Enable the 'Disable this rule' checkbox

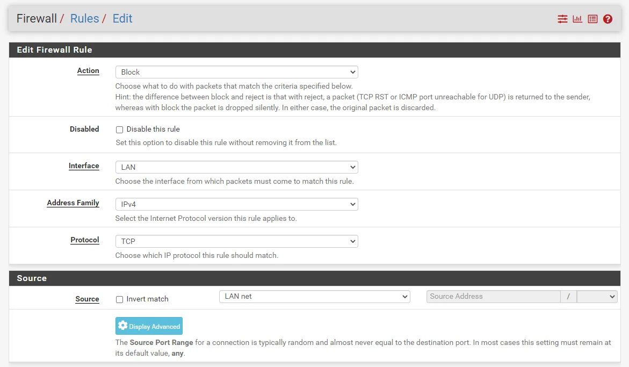click(x=120, y=129)
